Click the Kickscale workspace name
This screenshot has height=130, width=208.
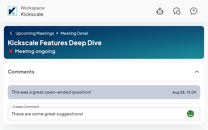point(32,14)
